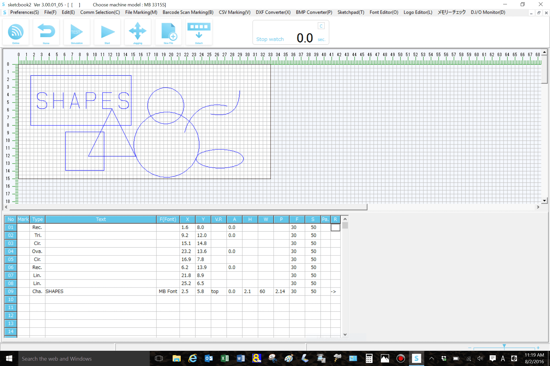Viewport: 550px width, 366px height.
Task: Select row 02 Tri. type cell
Action: [x=37, y=235]
